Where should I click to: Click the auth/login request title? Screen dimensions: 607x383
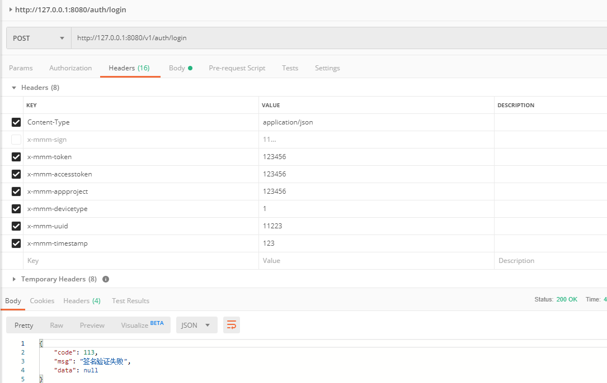tap(70, 9)
